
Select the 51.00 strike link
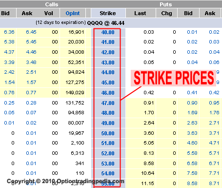pos(108,143)
